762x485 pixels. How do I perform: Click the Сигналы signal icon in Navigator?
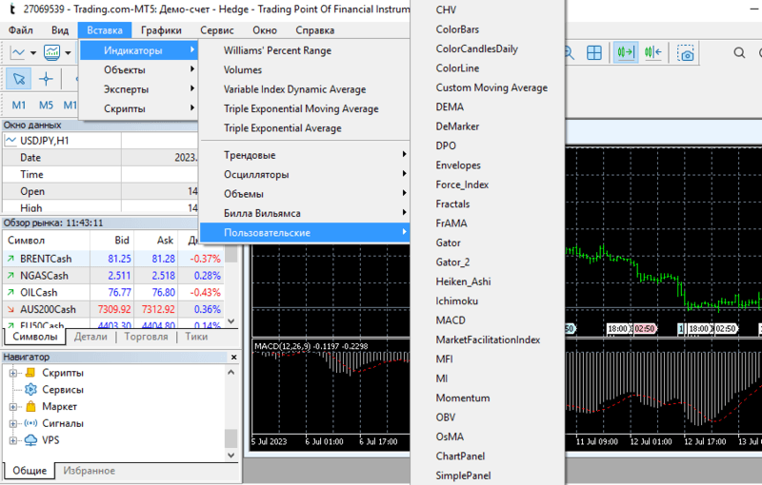(x=30, y=423)
